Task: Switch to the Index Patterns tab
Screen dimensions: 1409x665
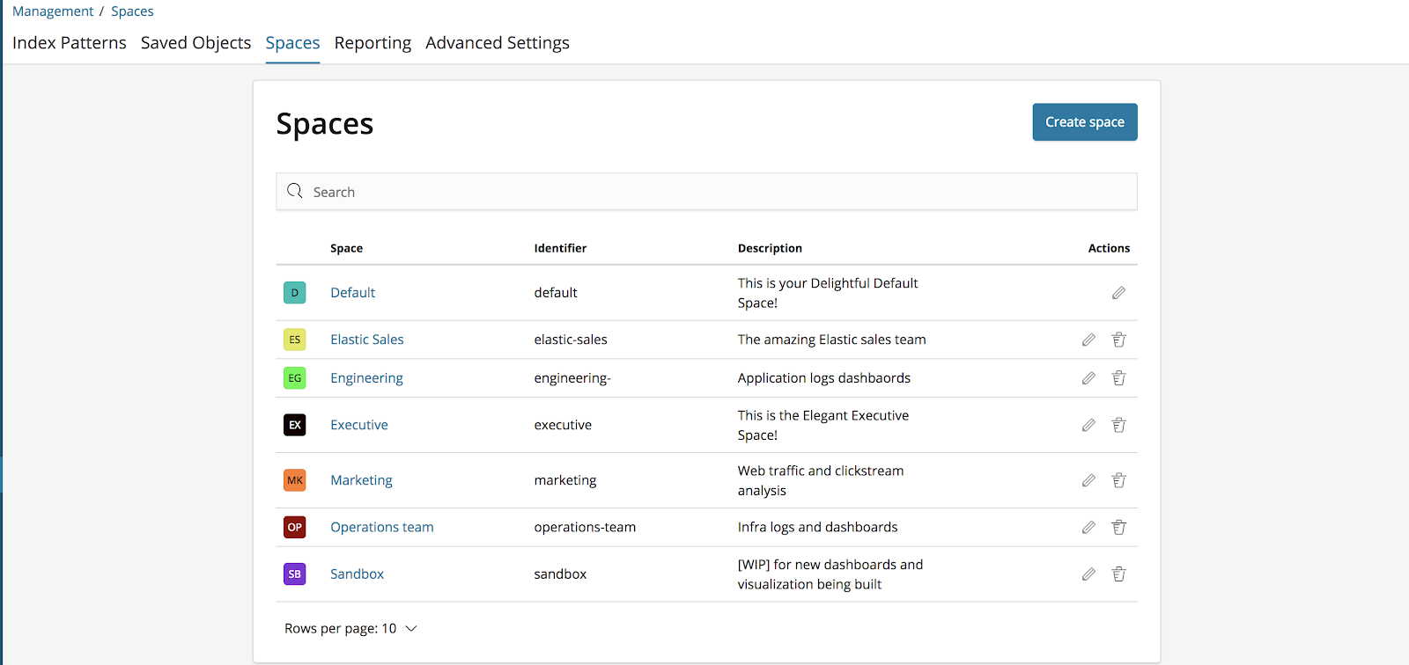Action: 70,43
